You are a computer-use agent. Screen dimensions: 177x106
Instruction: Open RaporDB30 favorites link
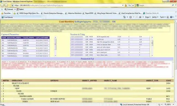coord(88,13)
